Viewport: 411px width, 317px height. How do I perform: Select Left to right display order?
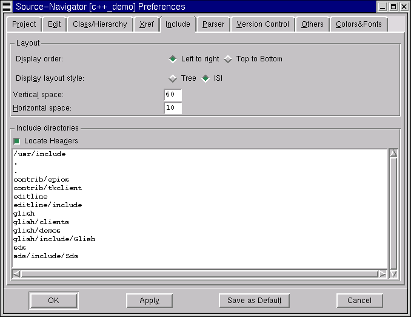194,59
